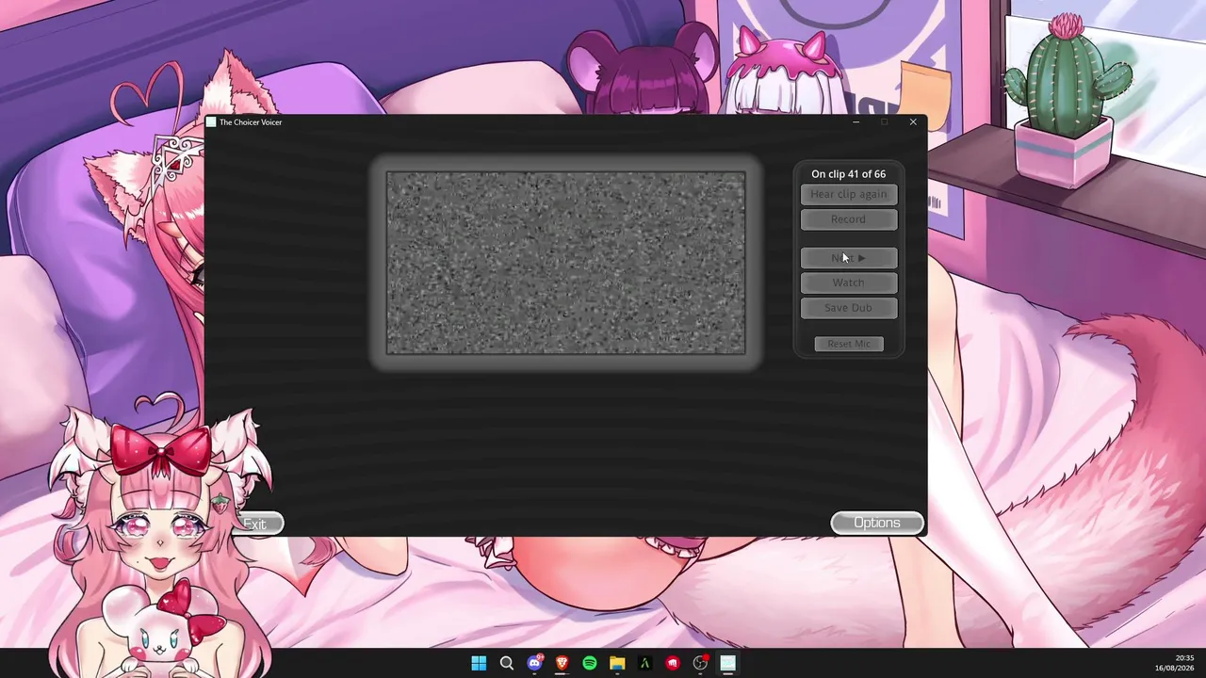Open the Windows Start menu
This screenshot has height=678, width=1206.
(479, 663)
